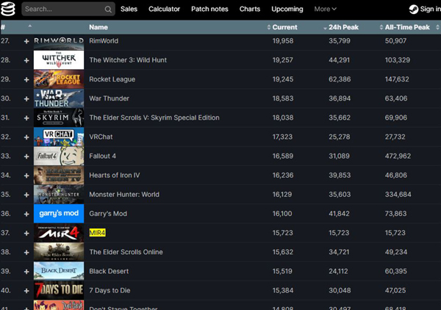Go to the Charts page
The image size is (441, 310).
(x=249, y=10)
